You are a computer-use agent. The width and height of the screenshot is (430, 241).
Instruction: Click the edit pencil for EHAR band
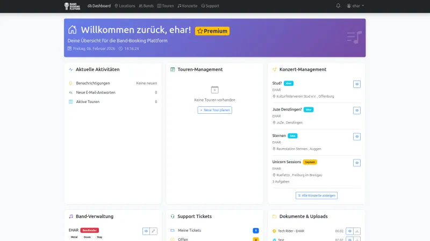[x=154, y=231]
